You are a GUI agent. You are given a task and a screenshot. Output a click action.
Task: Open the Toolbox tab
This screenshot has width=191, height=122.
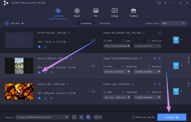coord(133,13)
